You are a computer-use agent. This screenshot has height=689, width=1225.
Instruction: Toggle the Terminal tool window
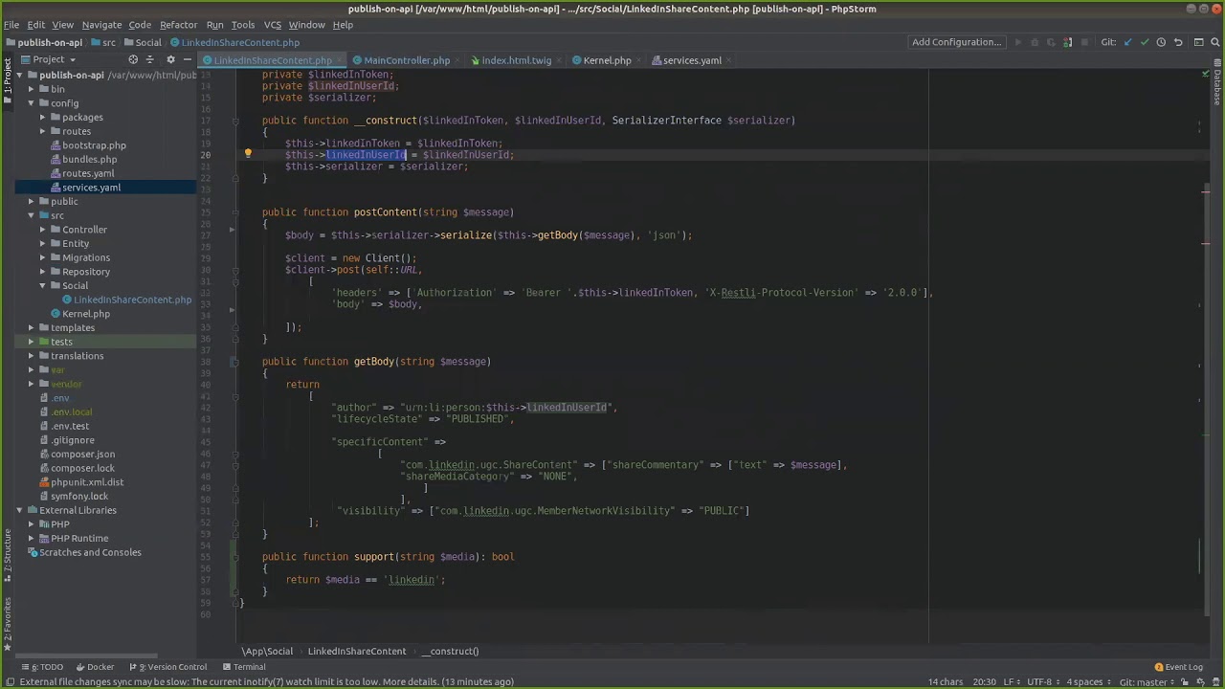pos(244,667)
